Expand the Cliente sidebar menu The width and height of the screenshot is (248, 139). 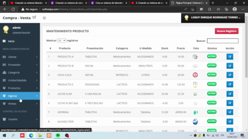click(20, 57)
